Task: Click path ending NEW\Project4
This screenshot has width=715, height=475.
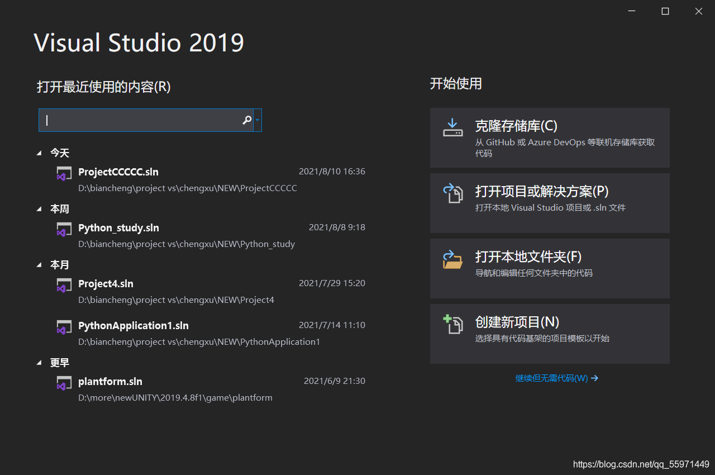Action: [x=176, y=300]
